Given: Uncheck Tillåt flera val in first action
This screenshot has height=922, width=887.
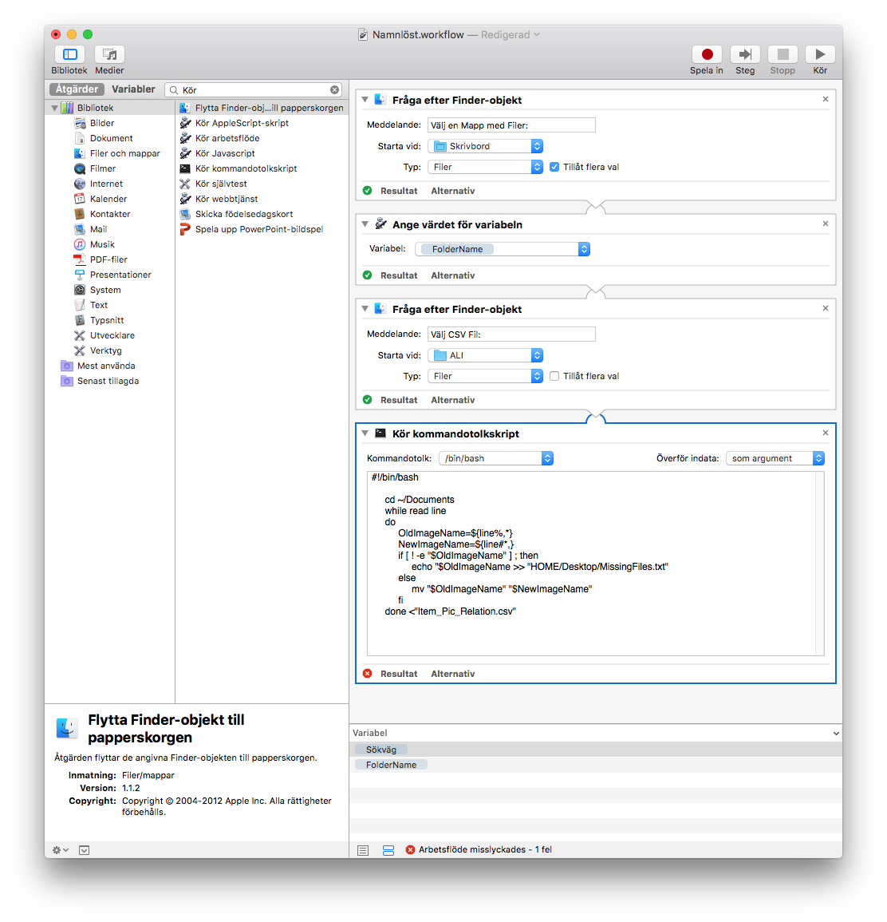Looking at the screenshot, I should (x=554, y=167).
